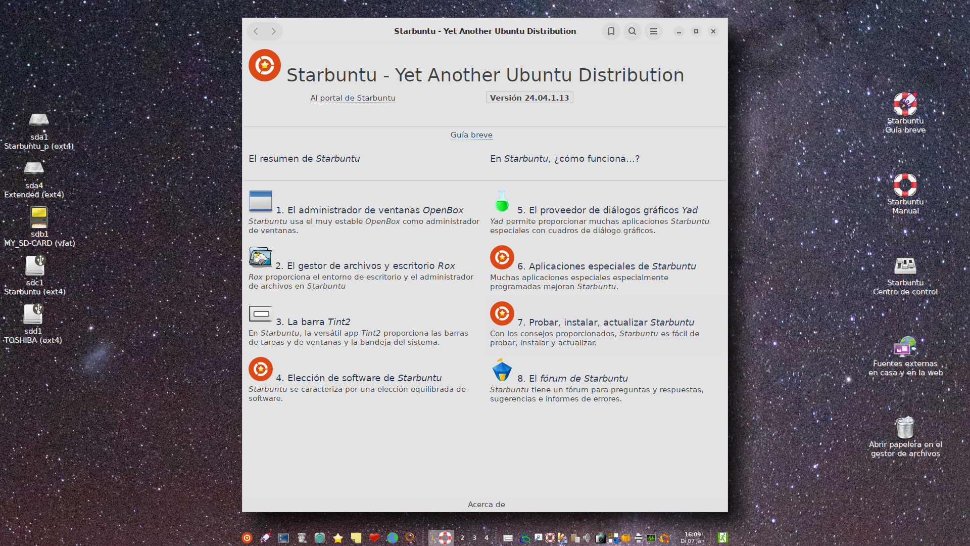
Task: Open the hamburger menu in the header
Action: click(653, 31)
